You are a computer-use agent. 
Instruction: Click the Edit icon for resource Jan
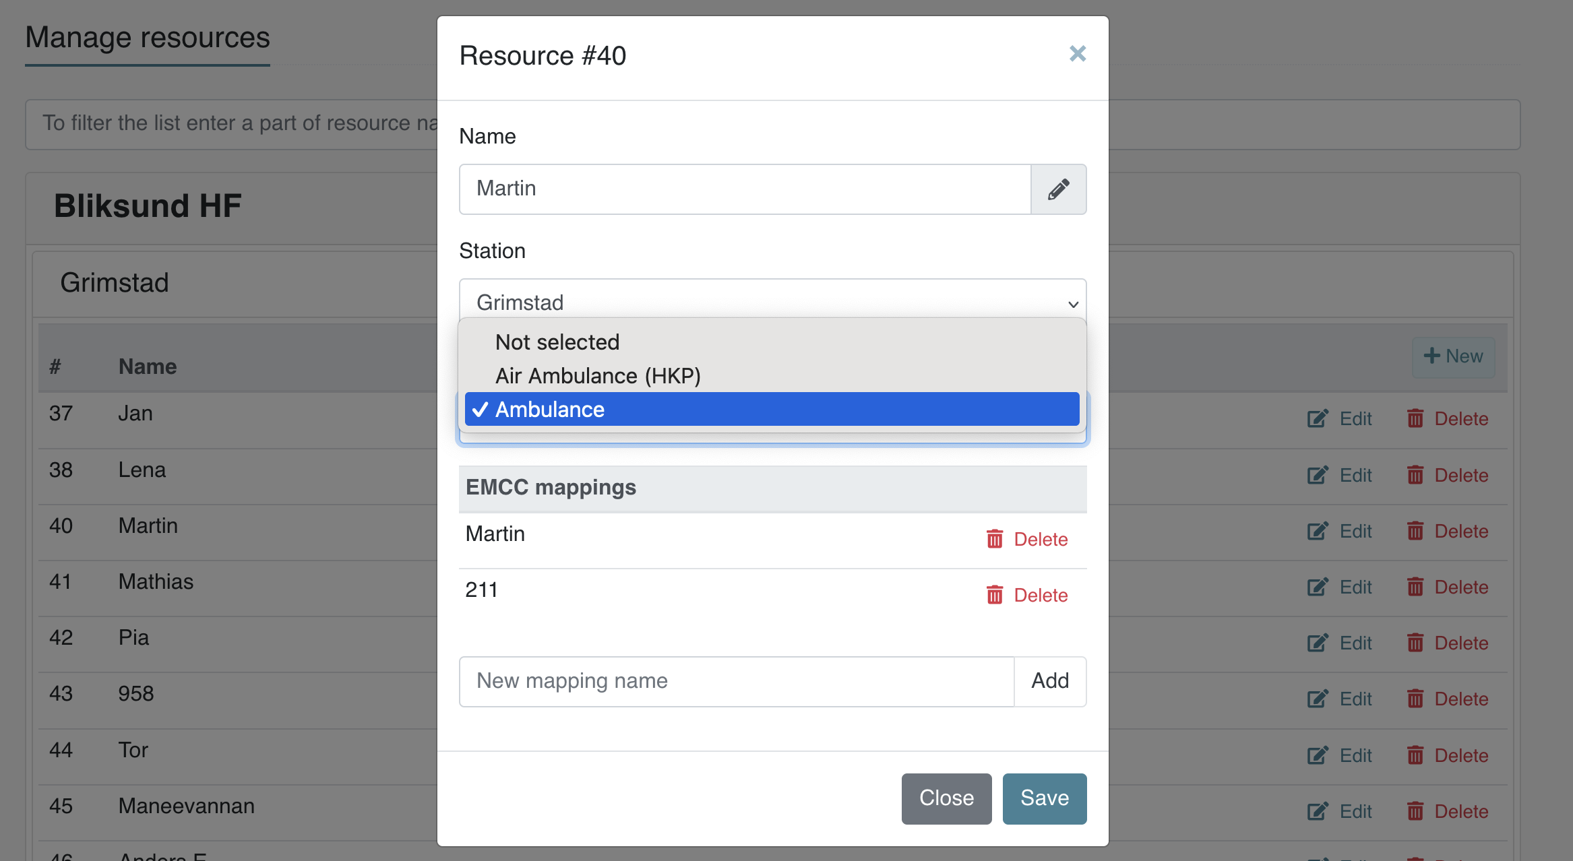coord(1318,416)
